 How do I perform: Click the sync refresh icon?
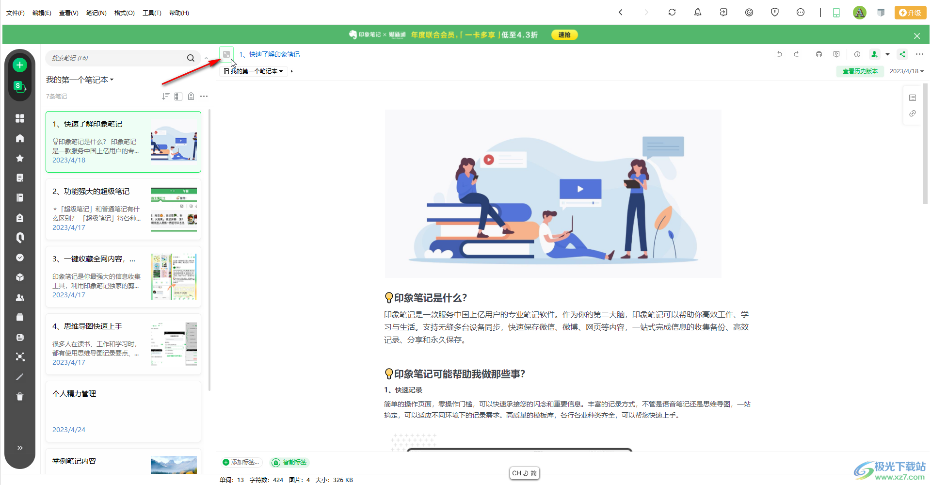(x=672, y=13)
